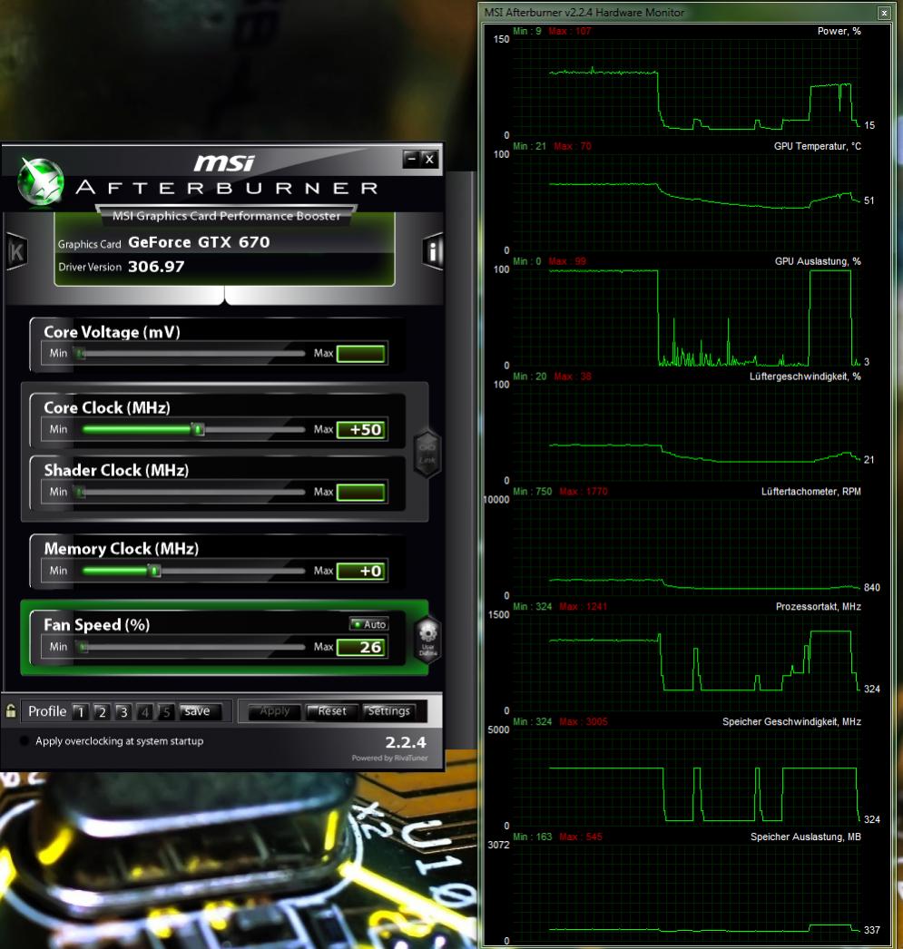Image resolution: width=903 pixels, height=949 pixels.
Task: Load profile slot 4
Action: (x=144, y=711)
